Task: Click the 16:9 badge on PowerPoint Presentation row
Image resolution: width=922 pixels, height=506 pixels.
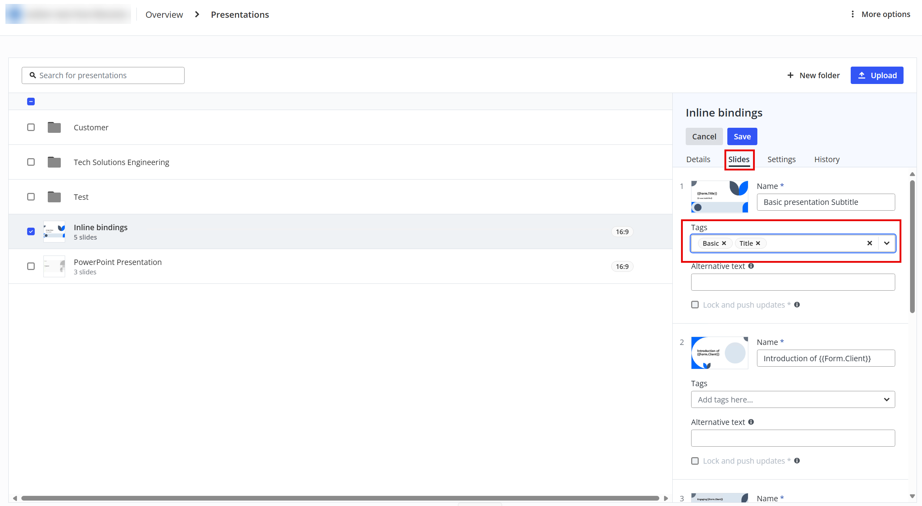Action: [622, 266]
